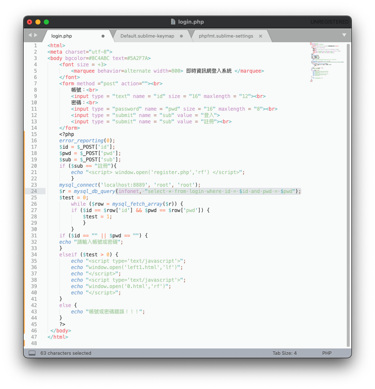The image size is (375, 389).
Task: Click line number 48 in gutter
Action: [34, 343]
